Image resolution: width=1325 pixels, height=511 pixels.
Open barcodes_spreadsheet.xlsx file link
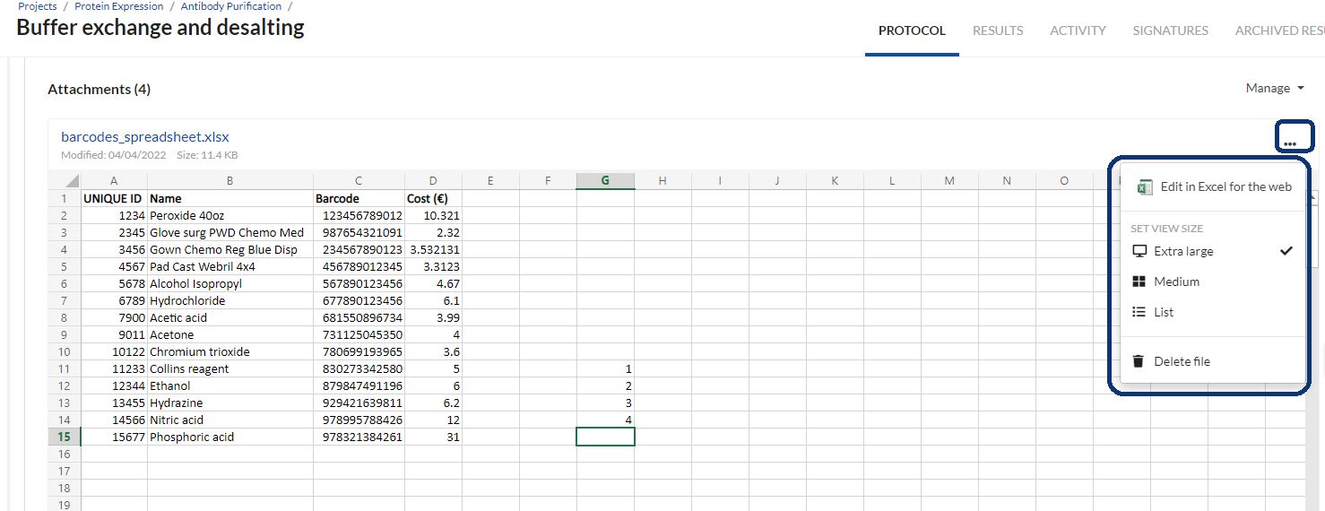(145, 137)
